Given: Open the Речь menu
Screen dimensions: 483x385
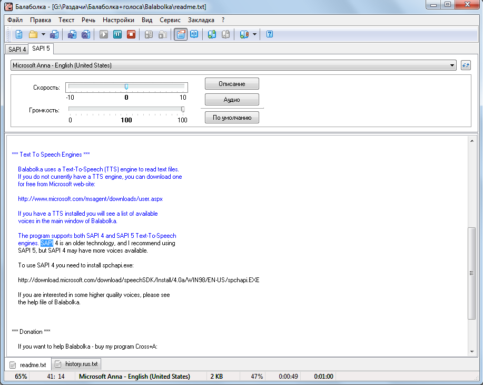Looking at the screenshot, I should point(88,20).
